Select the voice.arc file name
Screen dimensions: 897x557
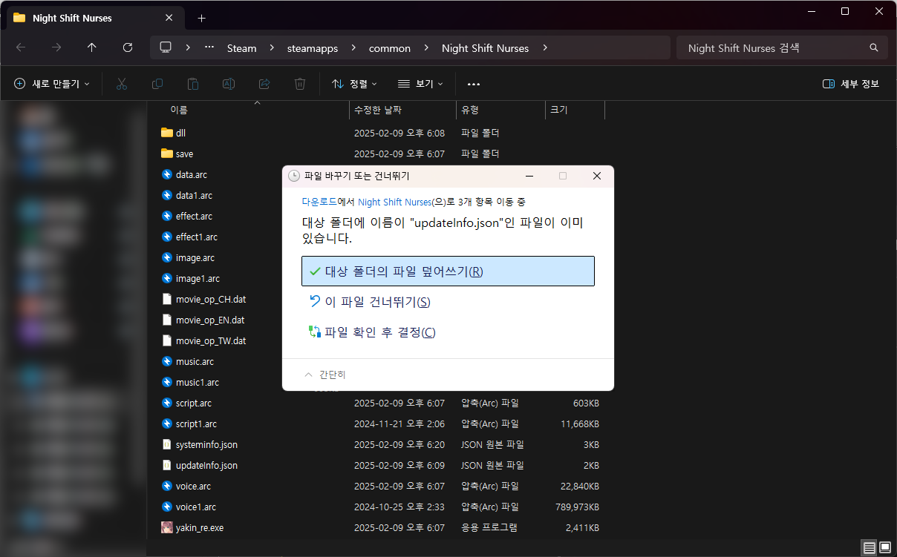pos(193,486)
